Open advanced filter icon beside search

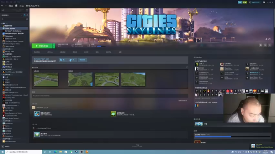27,19
